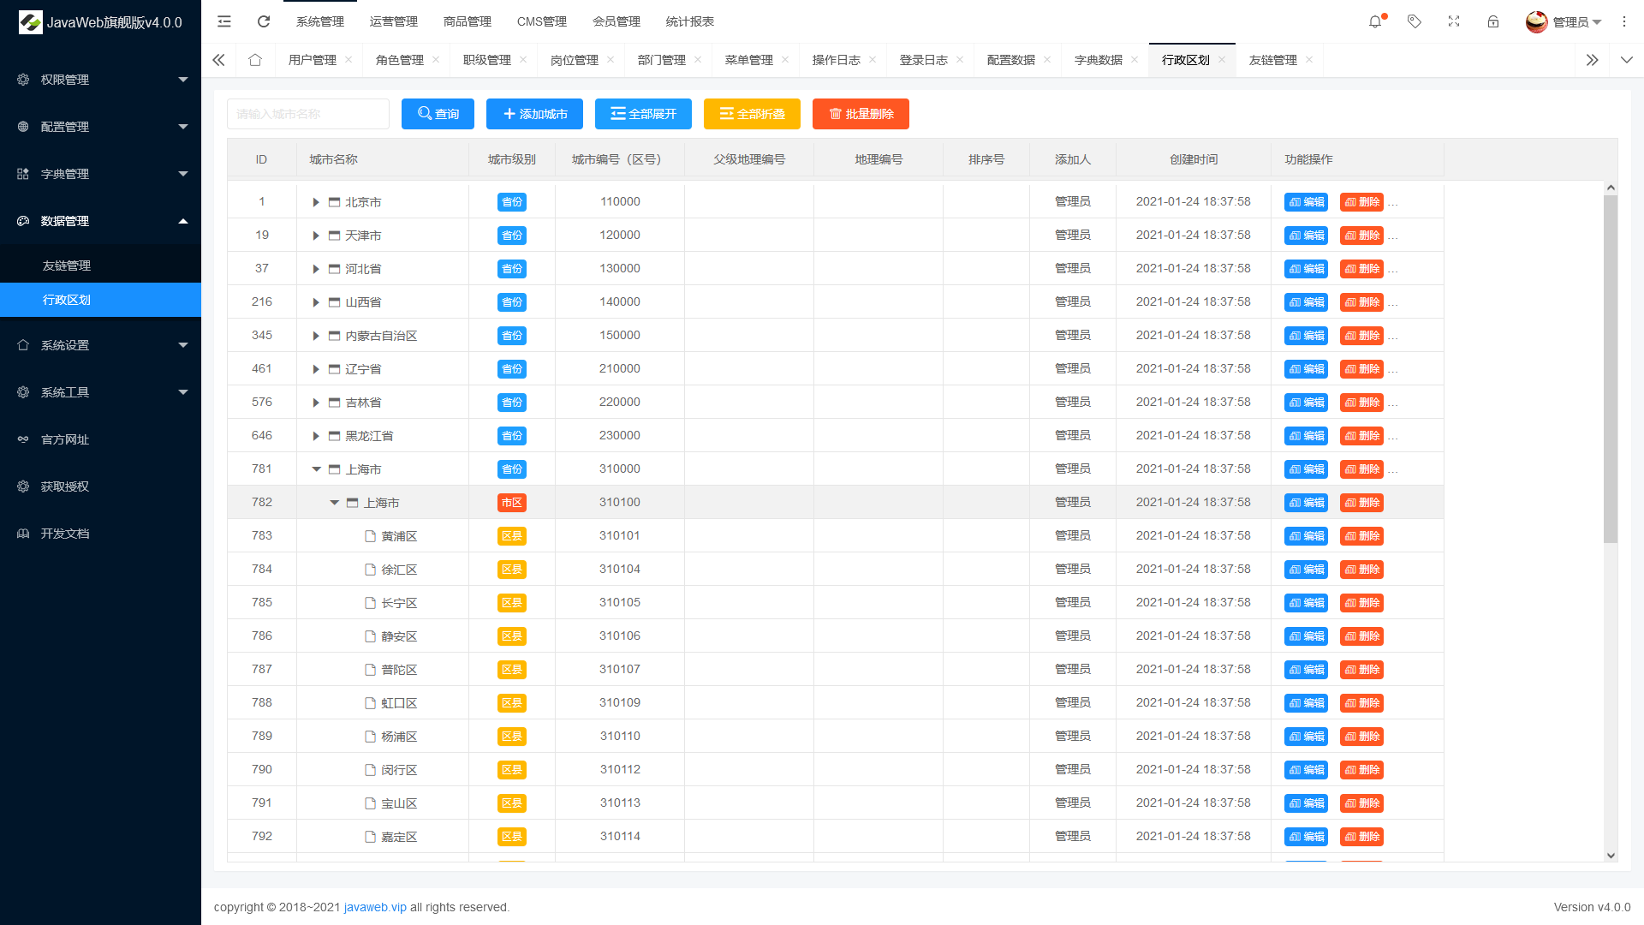Screen dimensions: 1644x925
Task: Switch to 字典数据 tab
Action: click(x=1098, y=60)
